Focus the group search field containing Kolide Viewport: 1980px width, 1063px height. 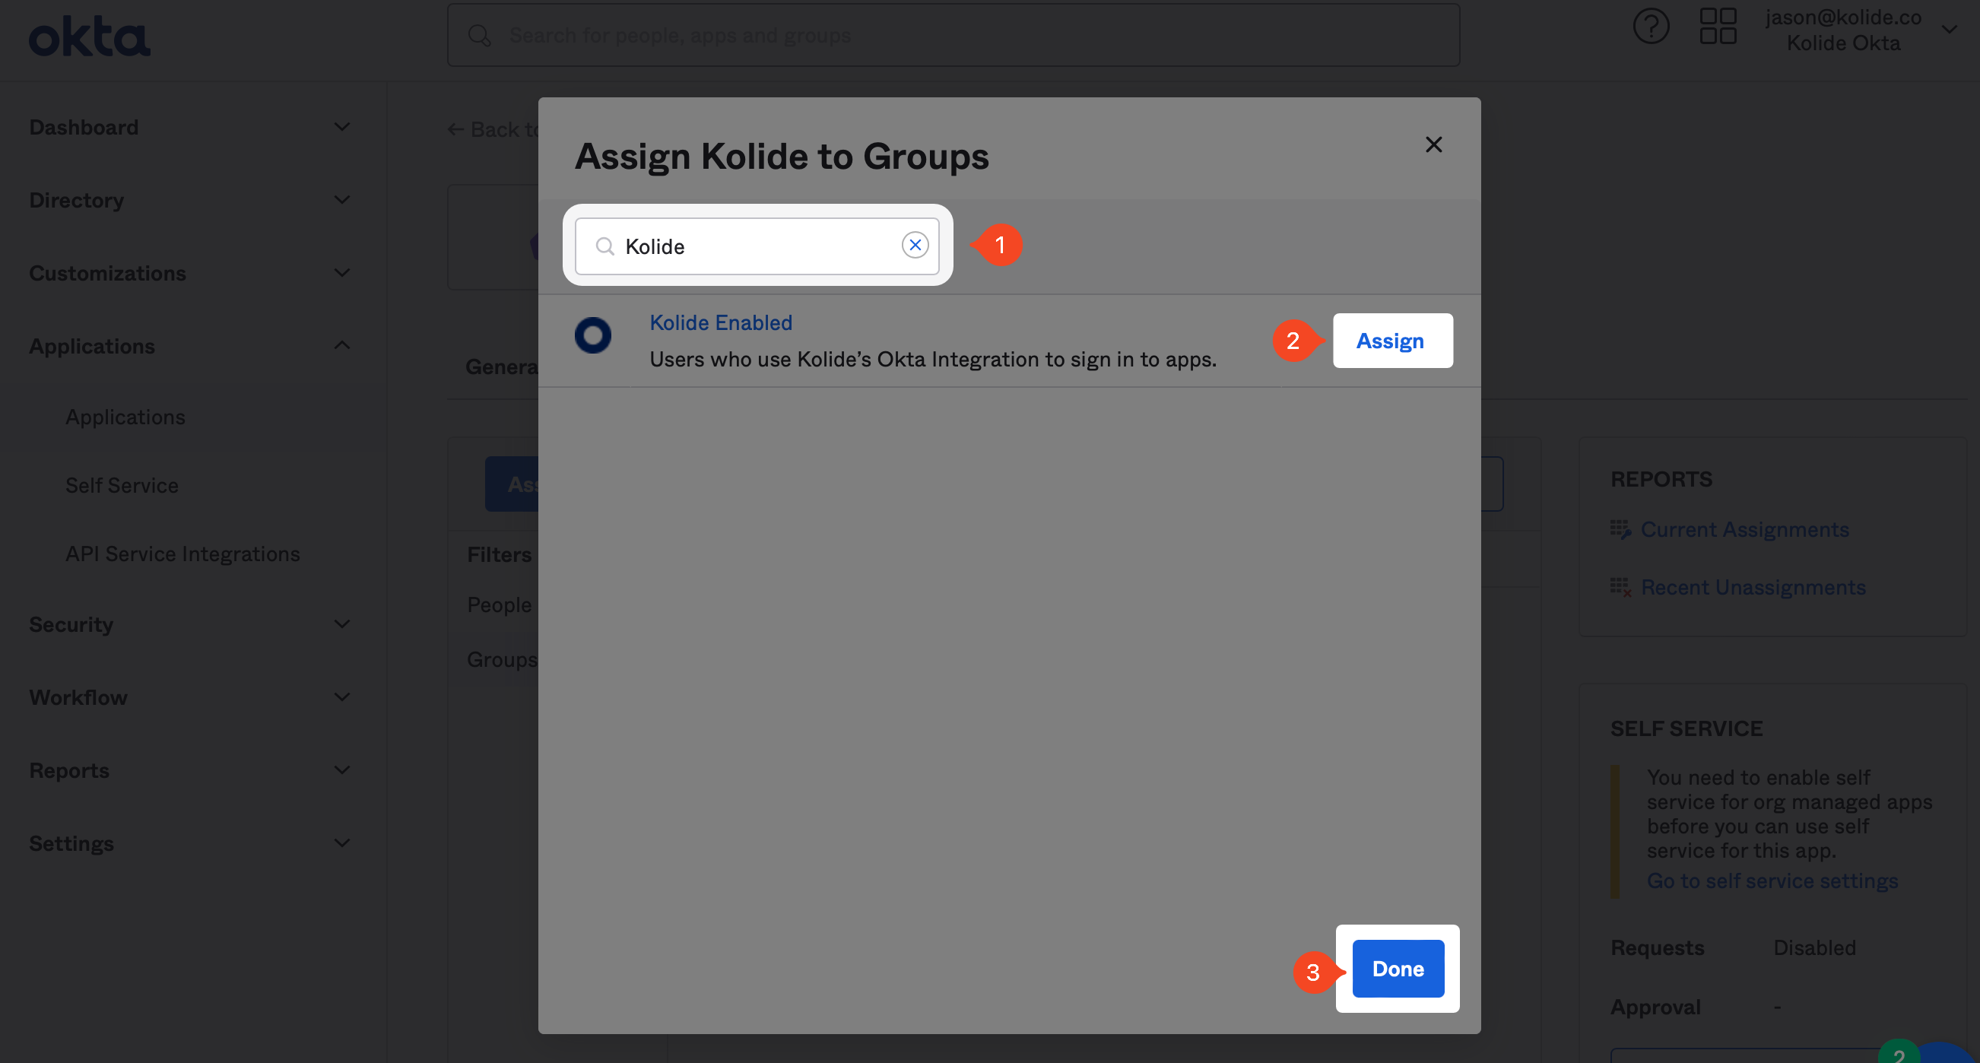click(757, 246)
